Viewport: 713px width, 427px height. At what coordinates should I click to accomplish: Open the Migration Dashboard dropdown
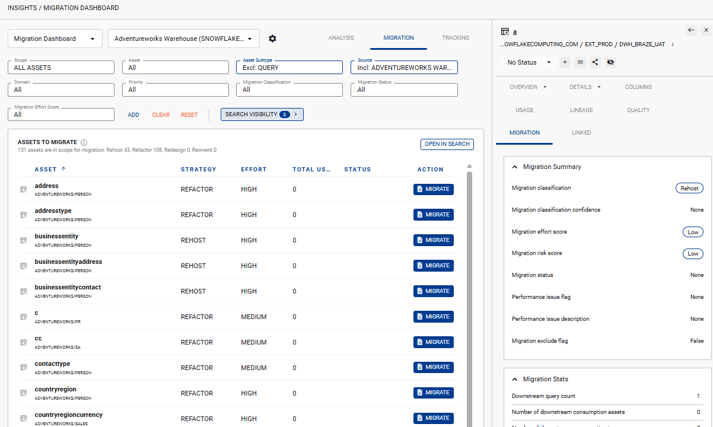coord(55,39)
